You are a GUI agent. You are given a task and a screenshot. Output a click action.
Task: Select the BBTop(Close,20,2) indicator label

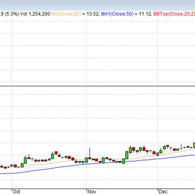174,14
